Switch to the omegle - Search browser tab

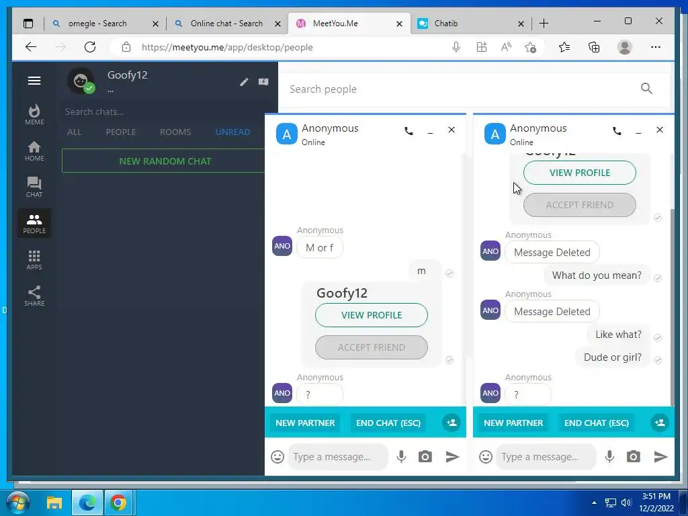coord(97,24)
